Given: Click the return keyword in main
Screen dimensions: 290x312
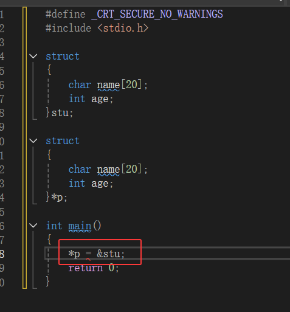Looking at the screenshot, I should 86,268.
